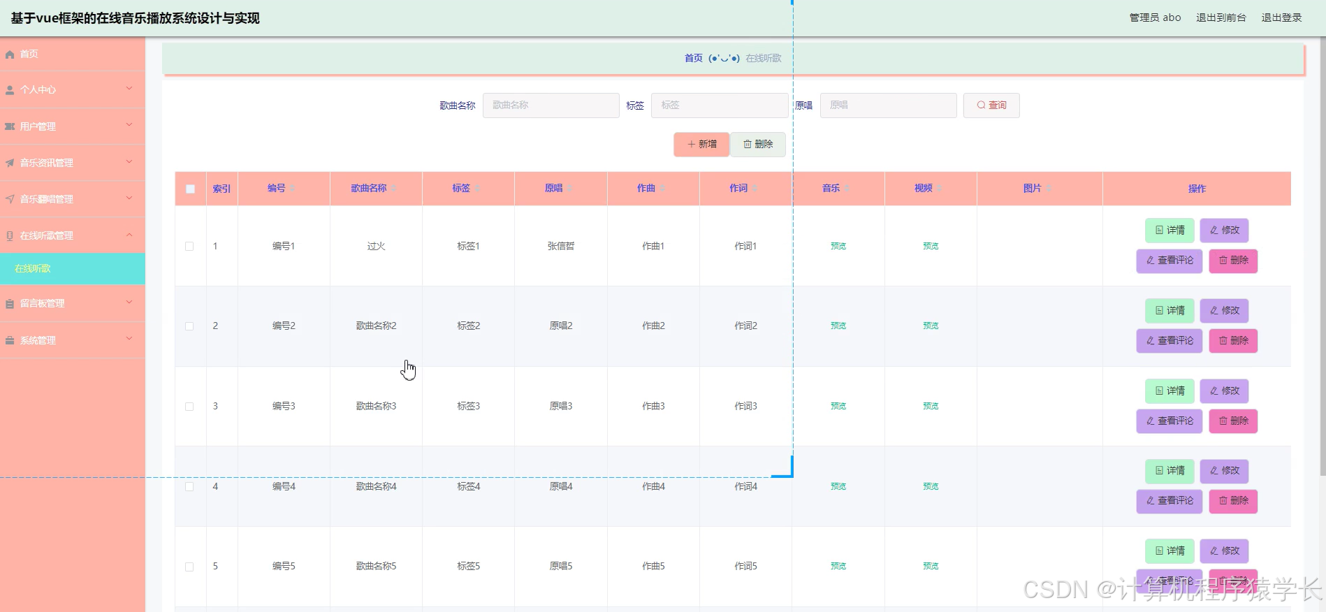Focus the 标签 search field

[720, 105]
